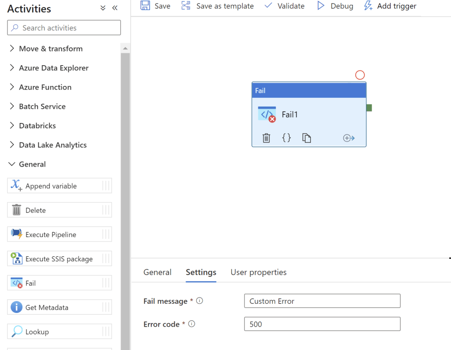
Task: Click the clone copy icon on Fail1 activity
Action: pyautogui.click(x=306, y=138)
